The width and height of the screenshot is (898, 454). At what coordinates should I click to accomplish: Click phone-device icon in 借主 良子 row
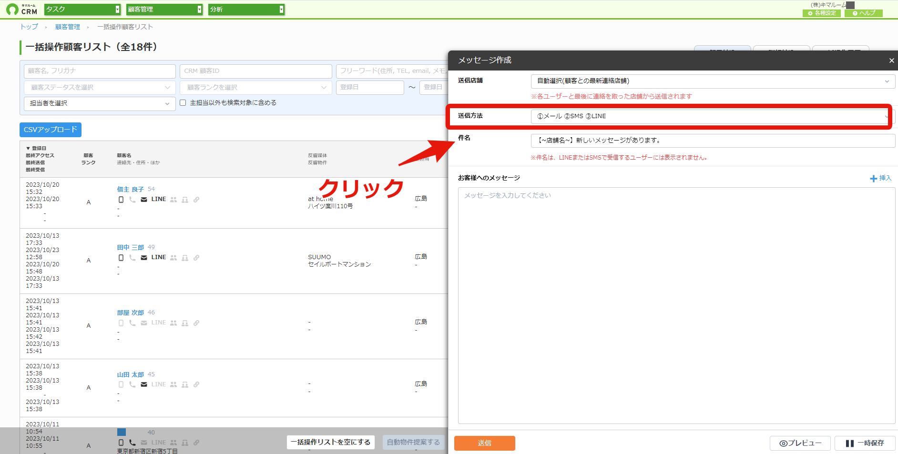(x=121, y=200)
